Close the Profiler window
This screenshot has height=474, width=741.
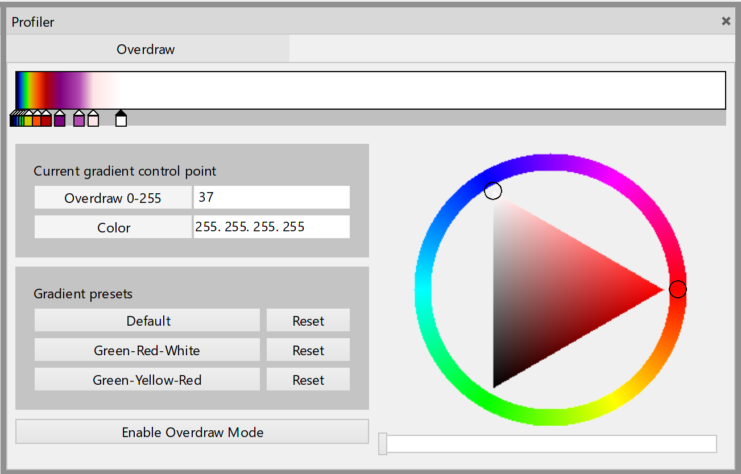click(x=726, y=22)
